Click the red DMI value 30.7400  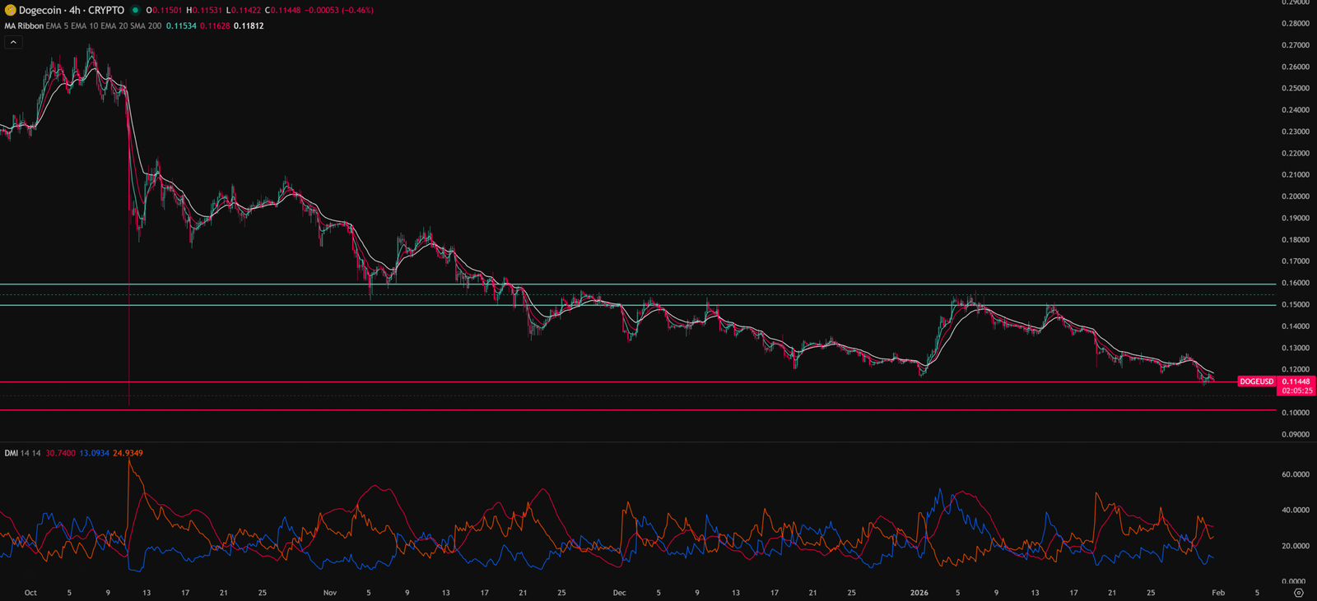pos(60,453)
